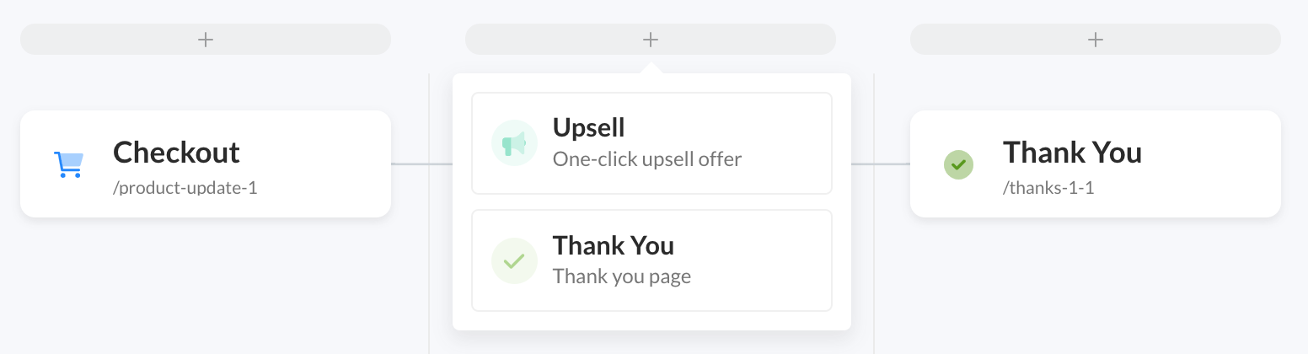Click the Checkout heading text
1308x354 pixels.
coord(177,153)
